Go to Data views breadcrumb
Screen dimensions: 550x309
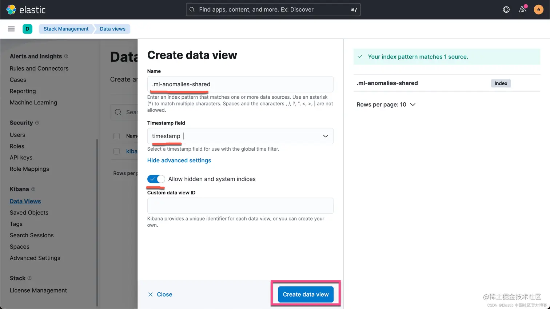pos(112,29)
